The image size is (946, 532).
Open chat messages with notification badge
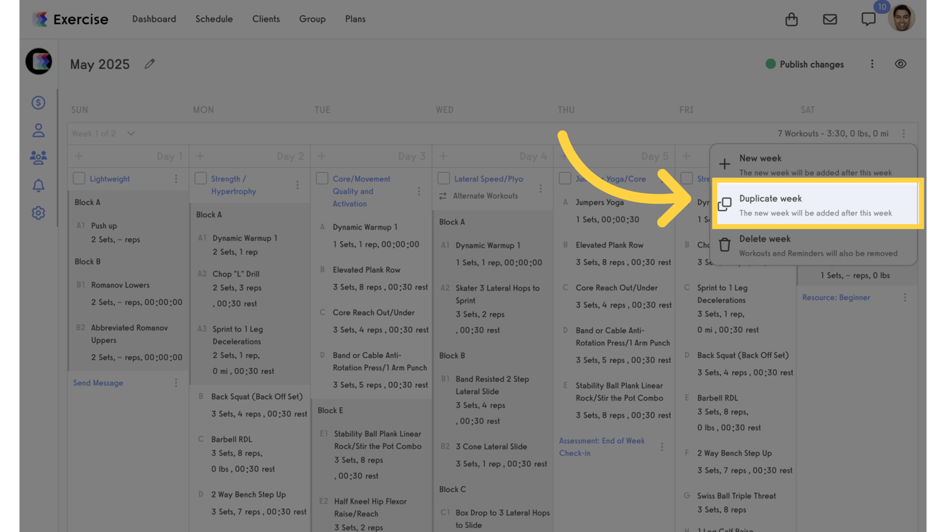[868, 19]
